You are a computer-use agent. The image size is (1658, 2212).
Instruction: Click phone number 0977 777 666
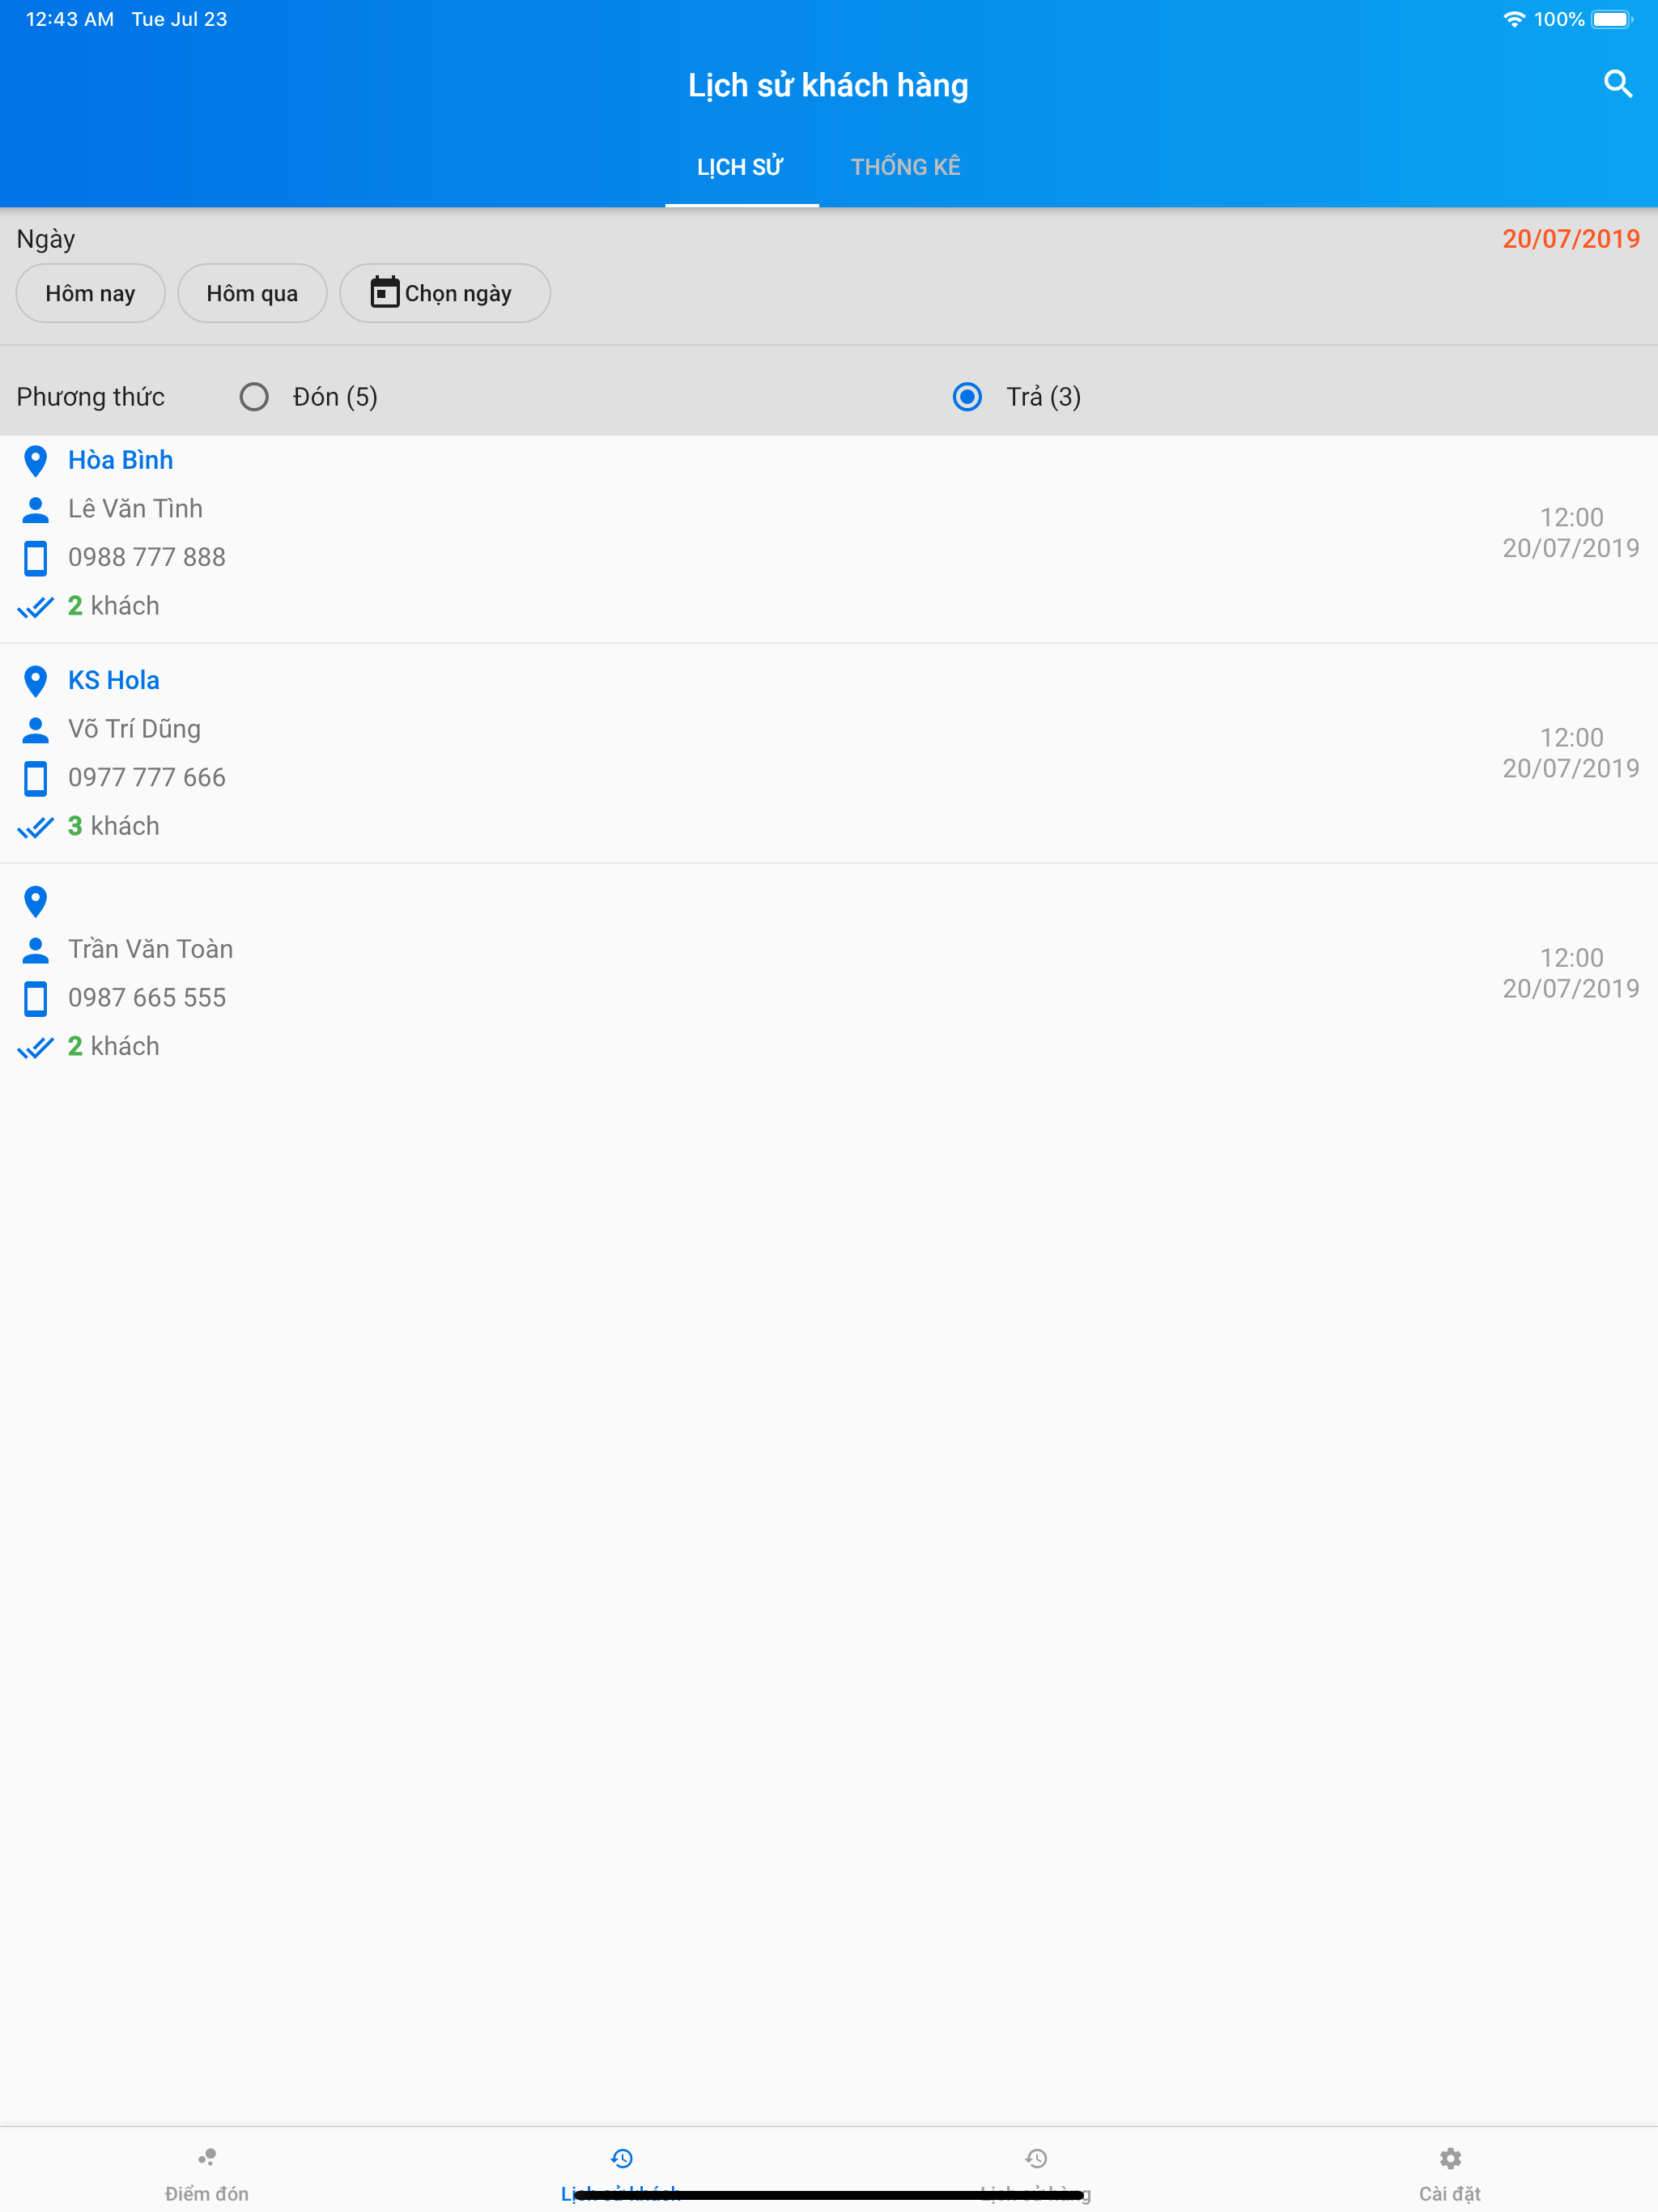pos(147,777)
